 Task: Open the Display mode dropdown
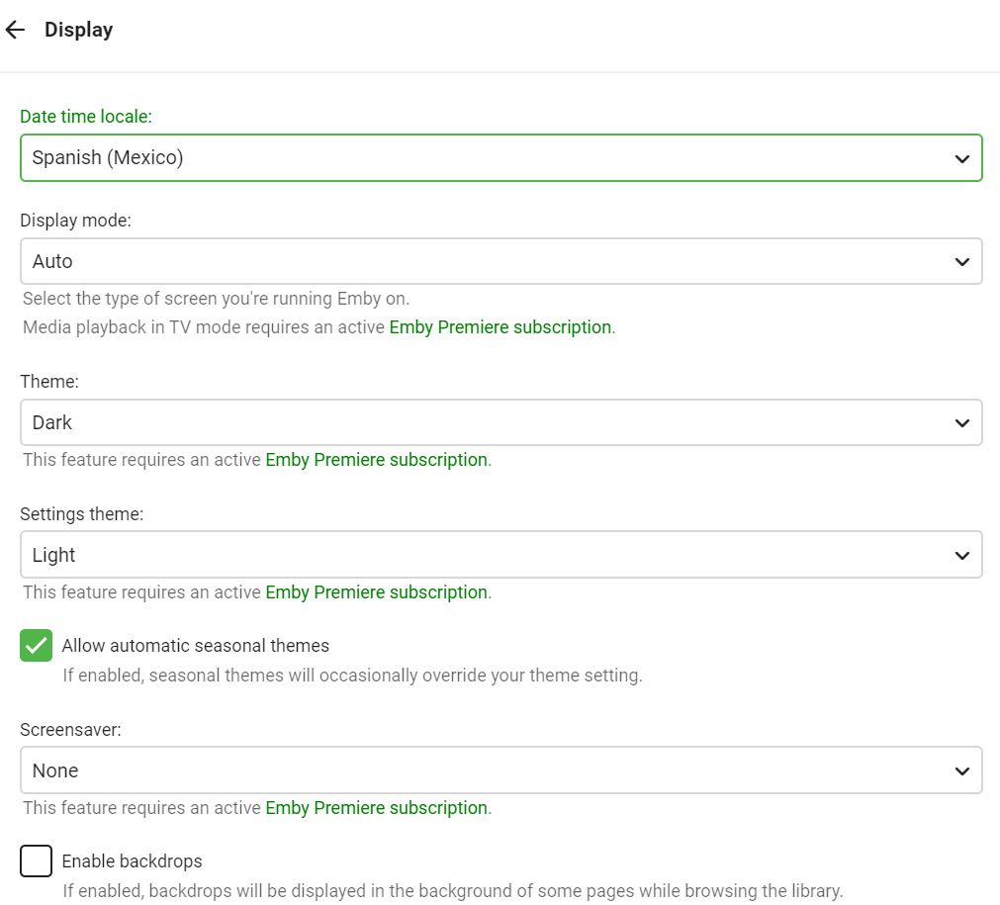[x=485, y=261]
